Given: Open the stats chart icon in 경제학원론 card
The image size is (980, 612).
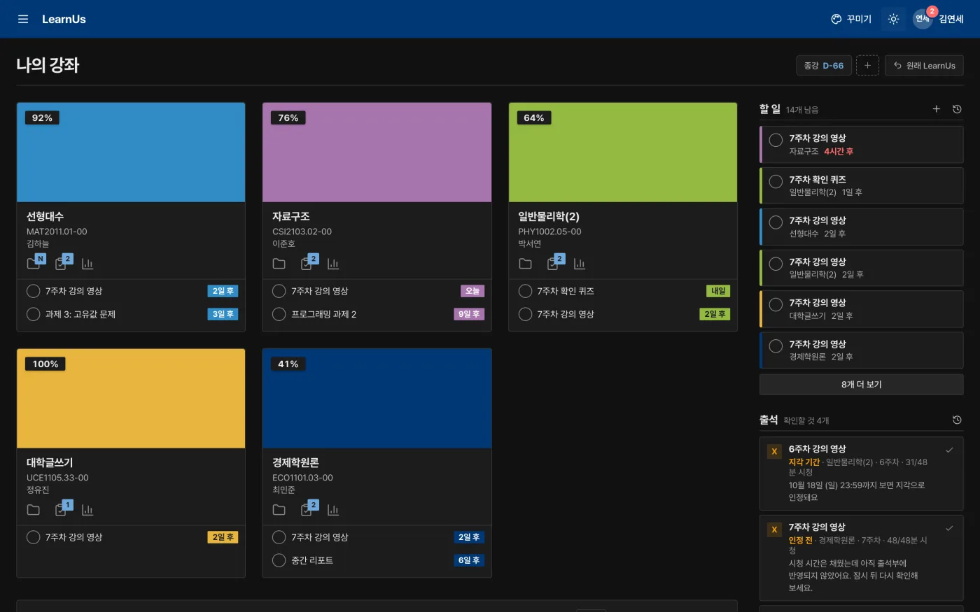Looking at the screenshot, I should pyautogui.click(x=333, y=509).
